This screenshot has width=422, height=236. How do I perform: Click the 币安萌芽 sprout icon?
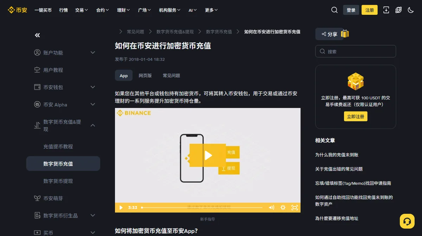point(37,198)
